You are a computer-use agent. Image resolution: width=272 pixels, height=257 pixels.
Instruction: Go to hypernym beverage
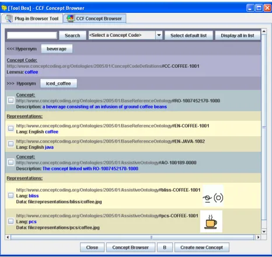coord(57,48)
